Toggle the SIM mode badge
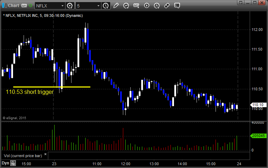 [24, 6]
